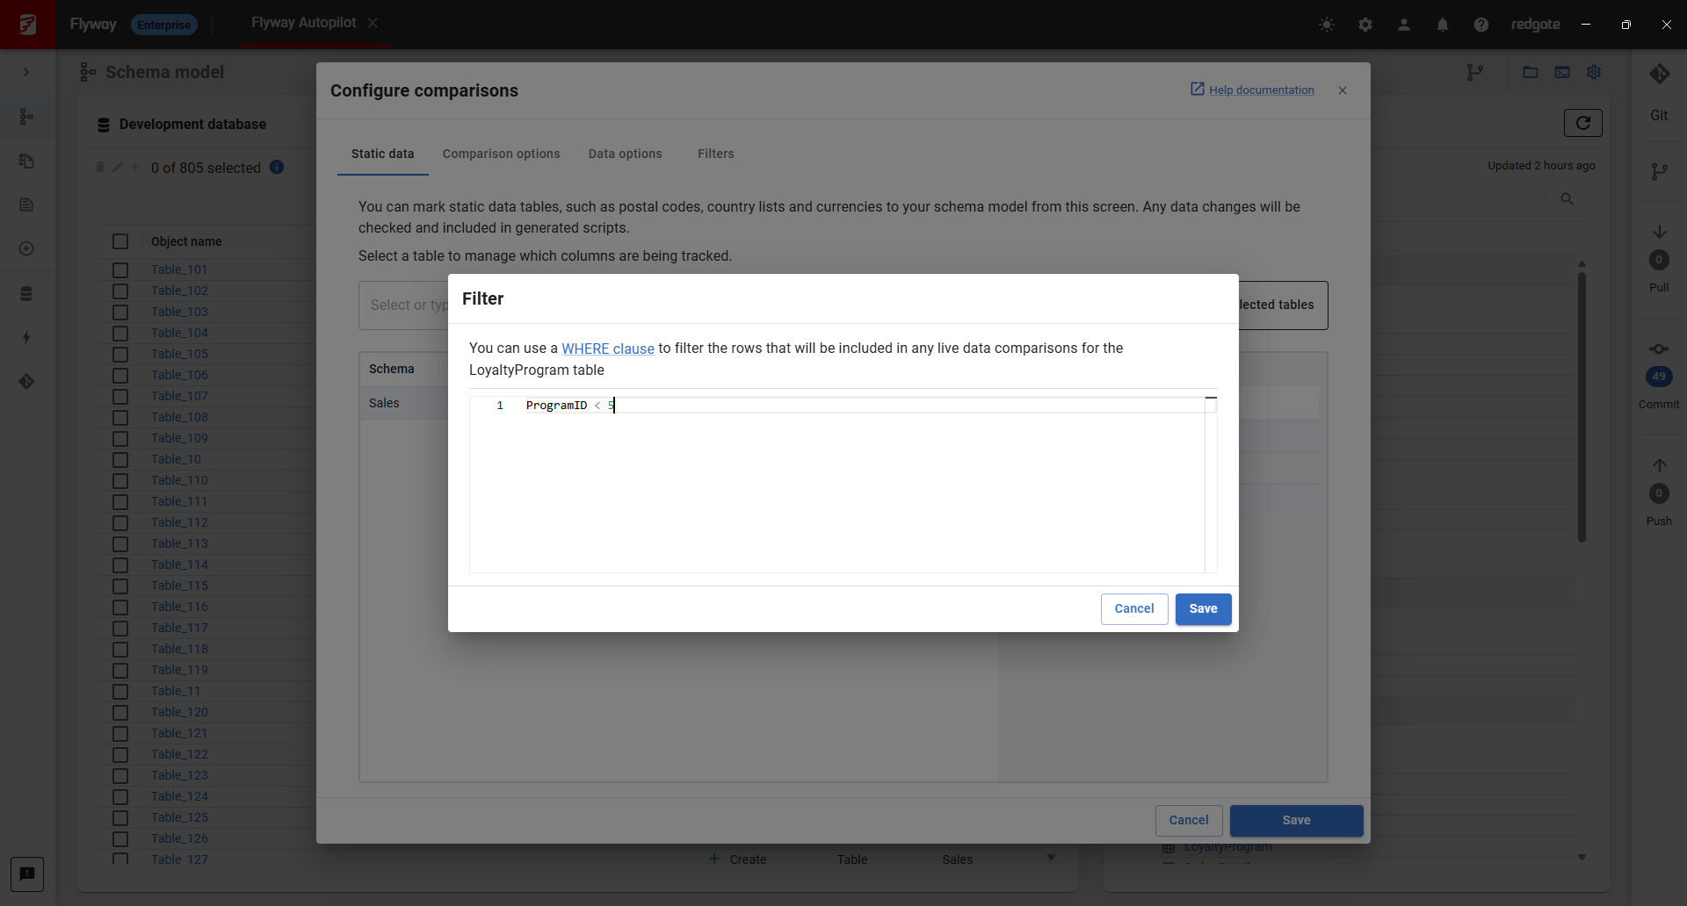This screenshot has width=1687, height=906.
Task: Save the filter in Filter dialog
Action: pos(1203,609)
